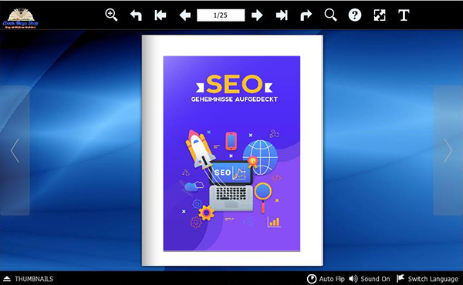
Task: Go to next page arrow in toolbar
Action: (257, 15)
